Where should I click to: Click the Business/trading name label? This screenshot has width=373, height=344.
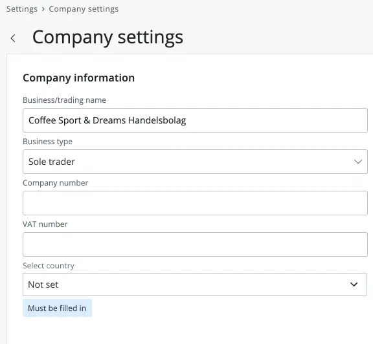(x=65, y=100)
